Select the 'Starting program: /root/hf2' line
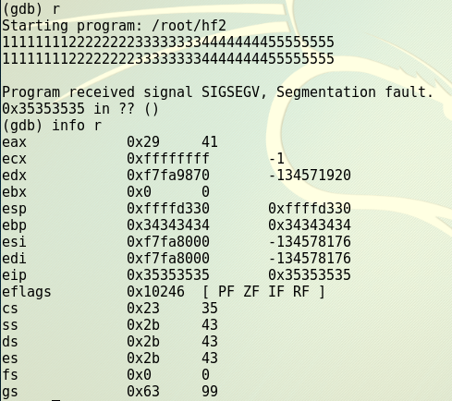 click(x=114, y=25)
